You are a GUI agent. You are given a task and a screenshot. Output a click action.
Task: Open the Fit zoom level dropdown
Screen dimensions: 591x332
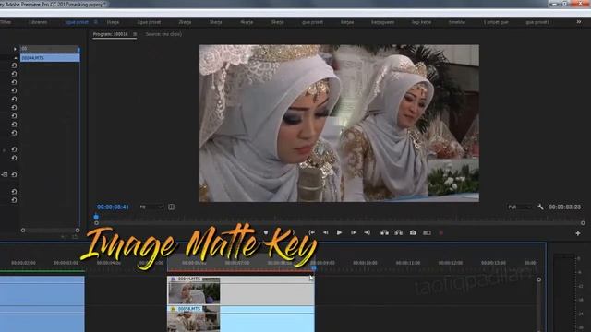click(x=151, y=207)
